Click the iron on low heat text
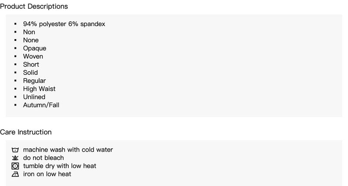348x186 pixels. (x=47, y=174)
